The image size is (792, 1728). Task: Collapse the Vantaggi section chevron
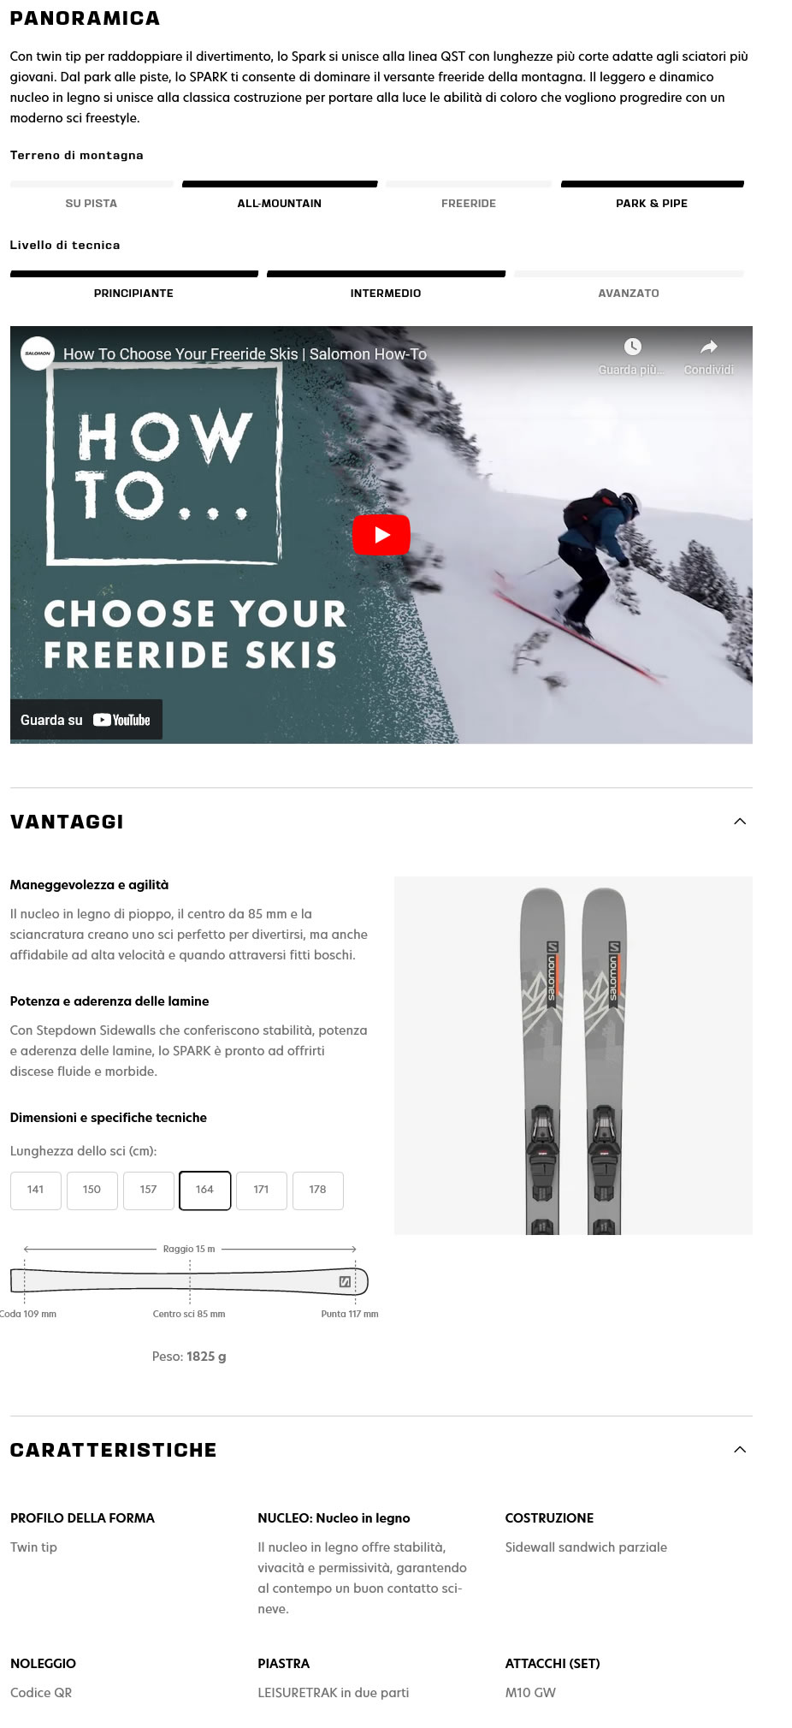click(741, 822)
